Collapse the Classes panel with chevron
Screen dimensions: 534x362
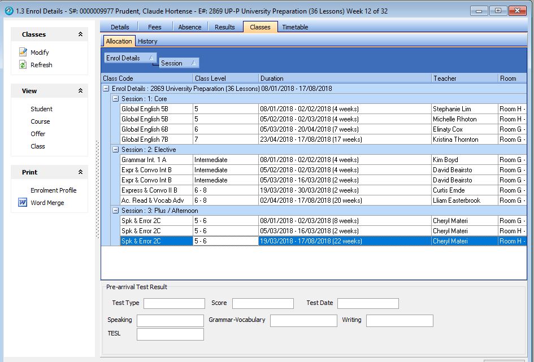[x=80, y=34]
